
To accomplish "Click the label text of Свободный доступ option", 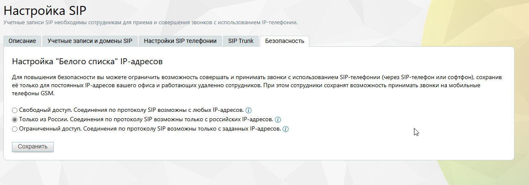I will pos(131,110).
